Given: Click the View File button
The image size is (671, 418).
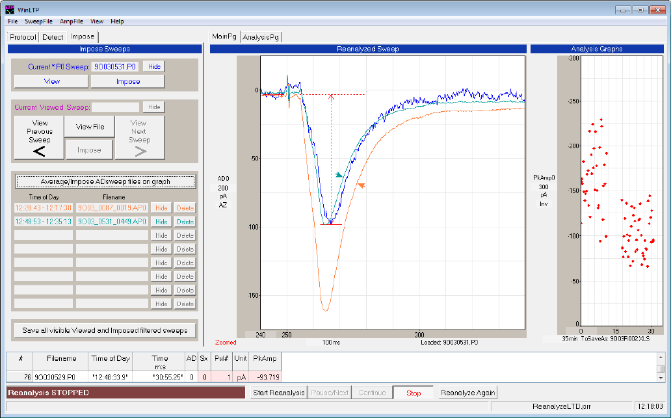Looking at the screenshot, I should click(x=89, y=127).
